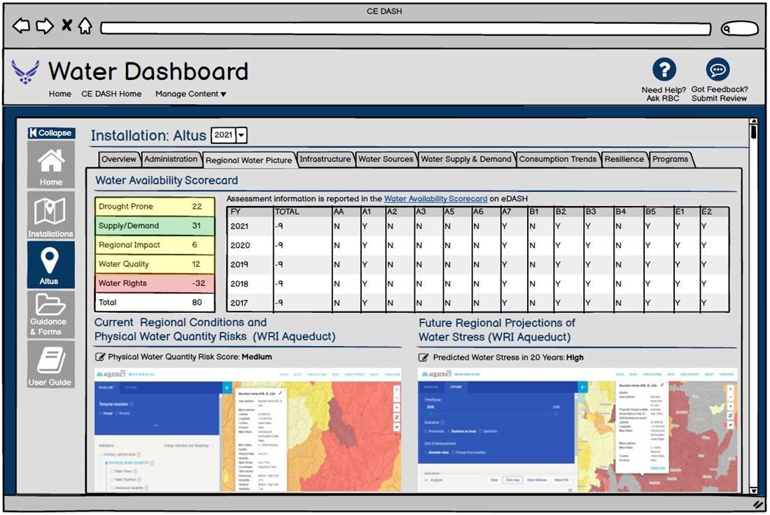Switch to the Consumption Trends tab
Image resolution: width=770 pixels, height=515 pixels.
[x=557, y=159]
